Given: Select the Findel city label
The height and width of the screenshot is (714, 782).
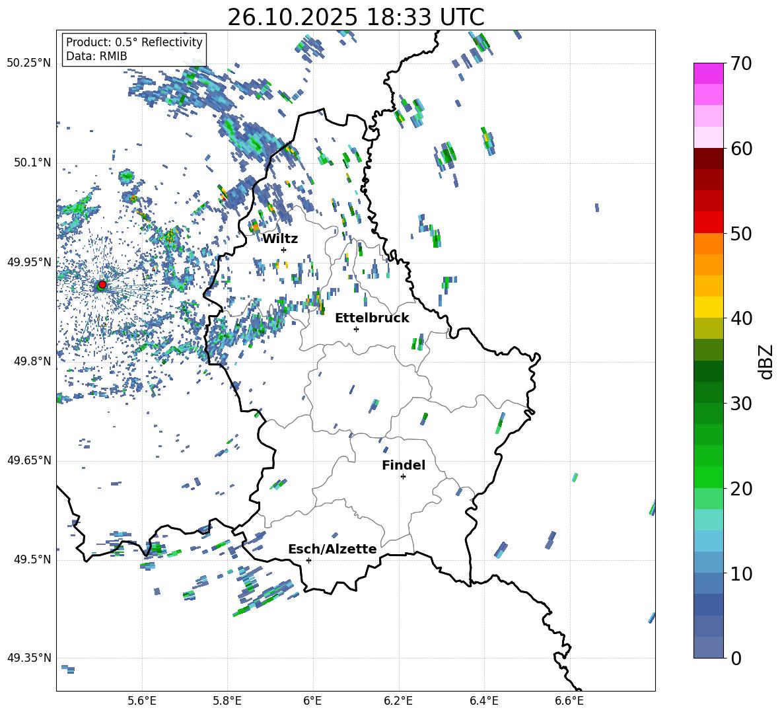Looking at the screenshot, I should [404, 465].
